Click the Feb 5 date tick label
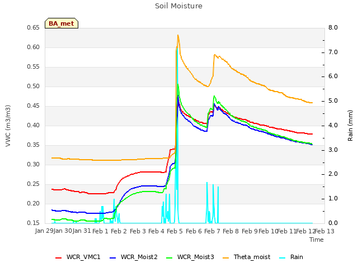The height and width of the screenshot is (268, 358). 175,231
